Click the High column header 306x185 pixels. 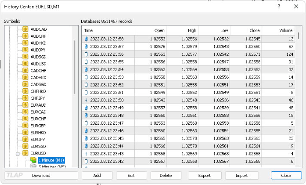tap(182, 30)
